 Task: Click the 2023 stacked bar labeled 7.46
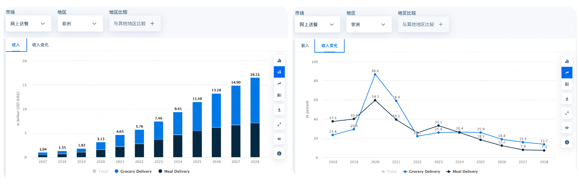pos(159,139)
